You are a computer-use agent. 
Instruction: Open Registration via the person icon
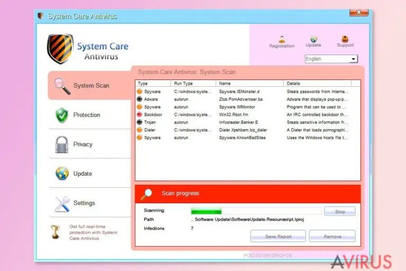coord(282,39)
